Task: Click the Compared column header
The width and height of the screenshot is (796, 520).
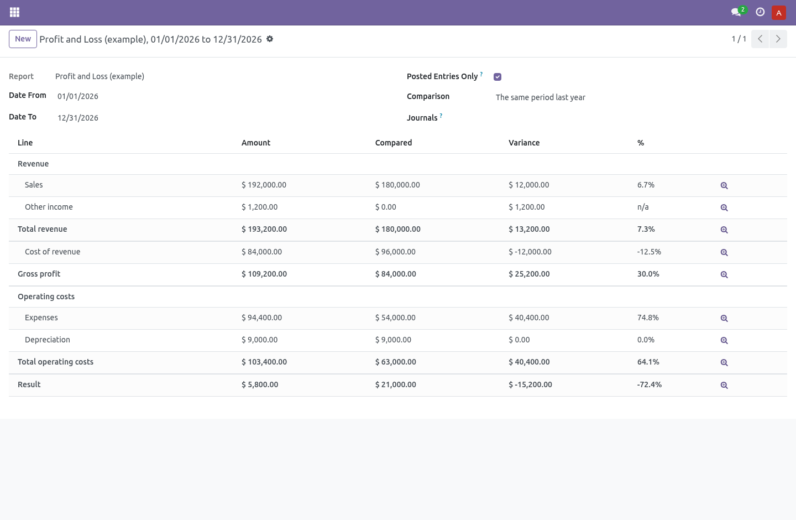Action: pyautogui.click(x=394, y=143)
